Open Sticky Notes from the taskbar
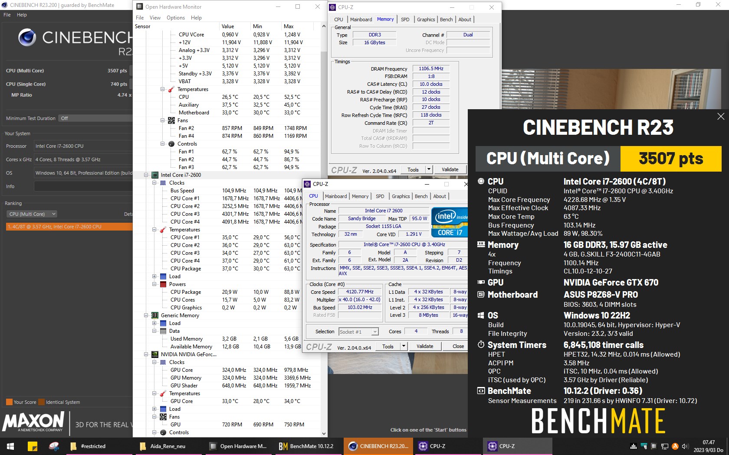 (33, 446)
